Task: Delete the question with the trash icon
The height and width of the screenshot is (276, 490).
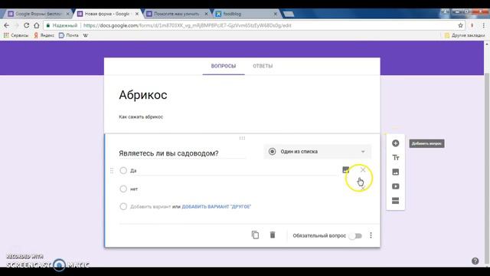Action: [x=273, y=235]
